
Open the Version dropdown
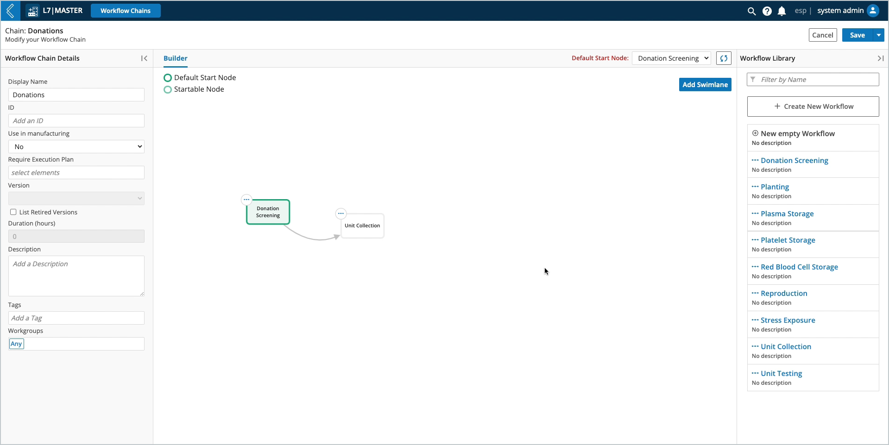click(76, 199)
